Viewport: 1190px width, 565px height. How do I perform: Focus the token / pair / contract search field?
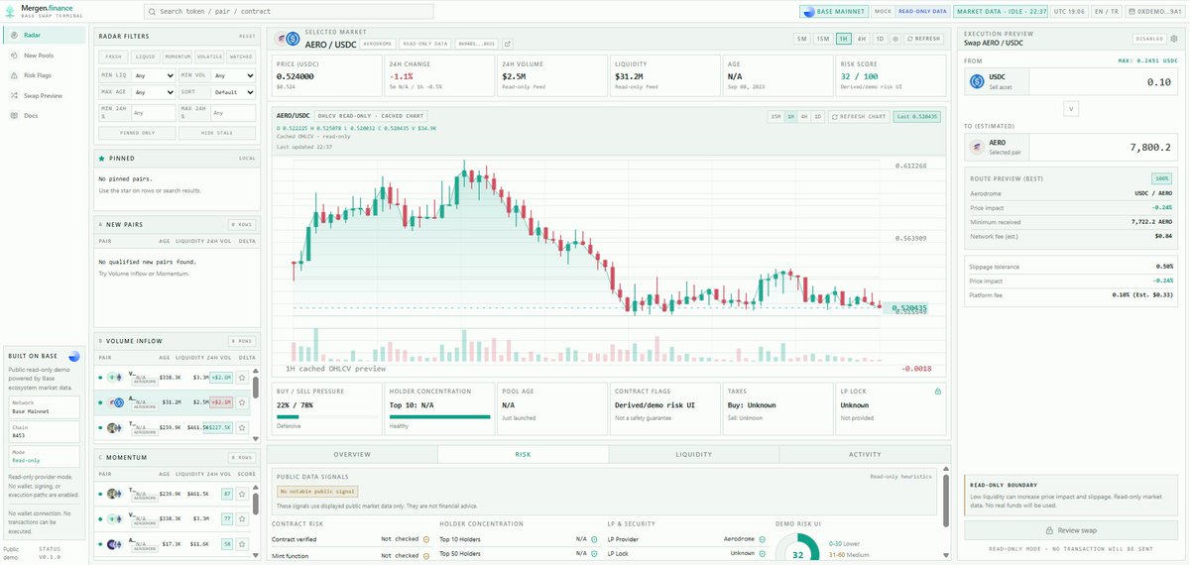coord(290,12)
